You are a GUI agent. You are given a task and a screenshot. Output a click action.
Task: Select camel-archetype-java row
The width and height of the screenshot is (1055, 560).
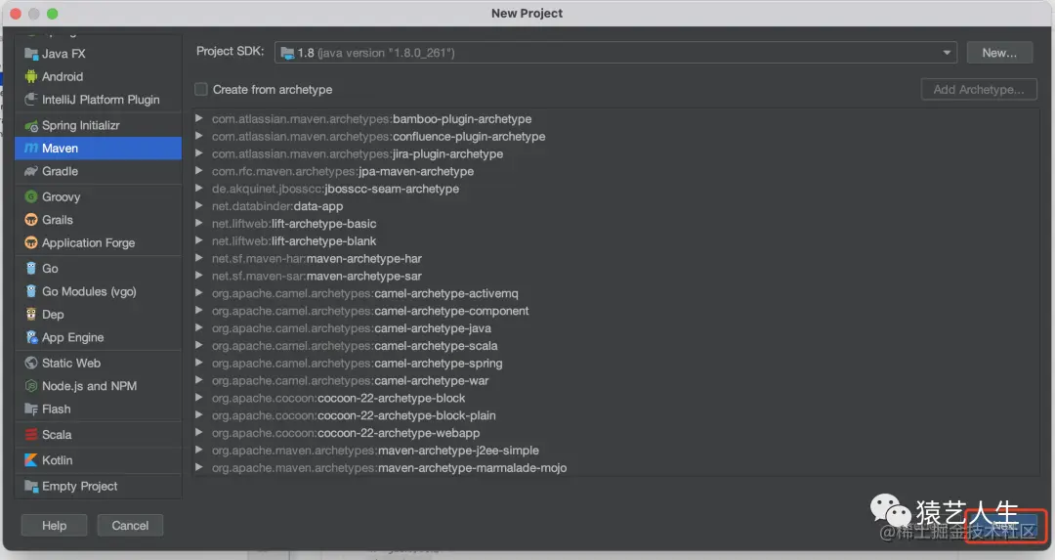[x=615, y=328]
